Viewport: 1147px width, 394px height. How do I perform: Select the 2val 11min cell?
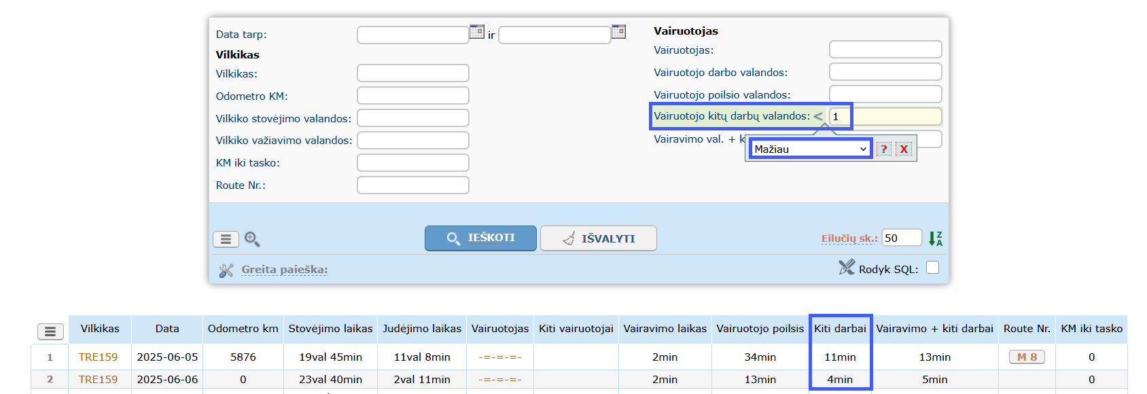tap(422, 379)
